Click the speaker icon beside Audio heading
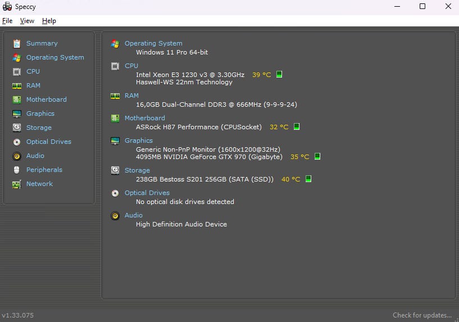Image resolution: width=459 pixels, height=322 pixels. [115, 216]
